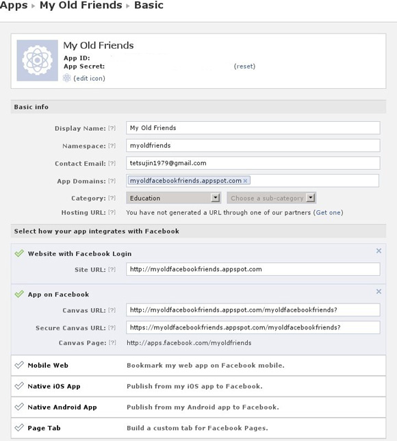Enable the Native iOS App checkmark
Screen dimensions: 397x441
[19, 386]
